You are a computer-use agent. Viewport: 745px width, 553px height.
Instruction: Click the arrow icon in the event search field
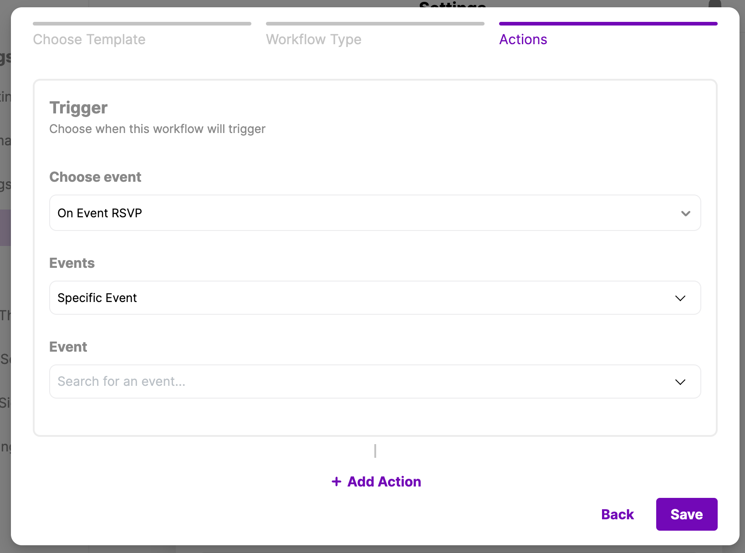pyautogui.click(x=680, y=382)
